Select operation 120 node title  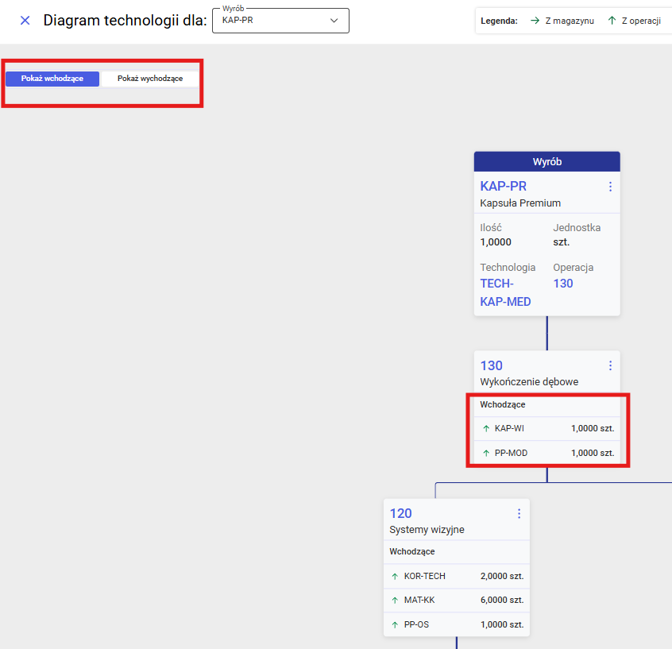coord(400,513)
